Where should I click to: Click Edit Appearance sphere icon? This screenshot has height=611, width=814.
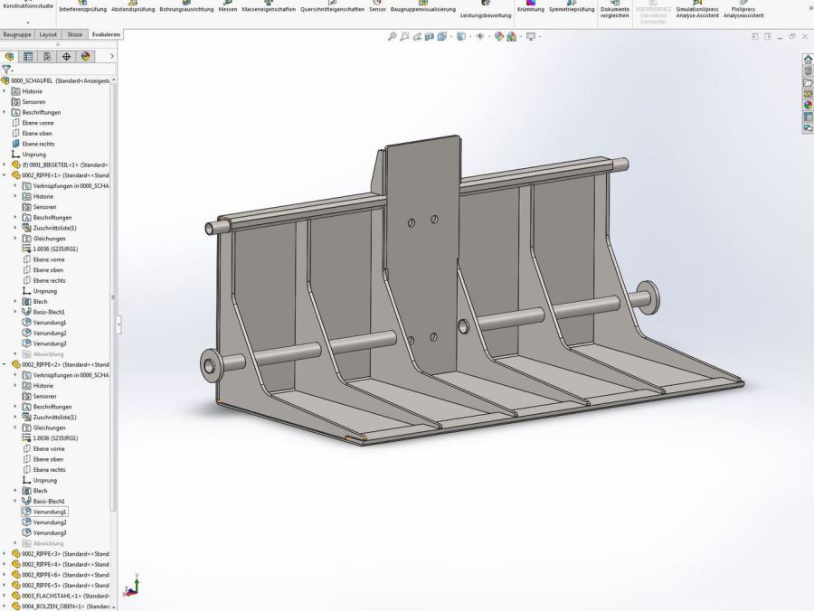point(499,36)
